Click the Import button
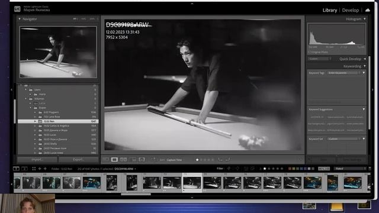This screenshot has width=379, height=213. tap(37, 160)
